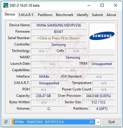
Task: Maximize the SSD-Z window
Action: 102,5
